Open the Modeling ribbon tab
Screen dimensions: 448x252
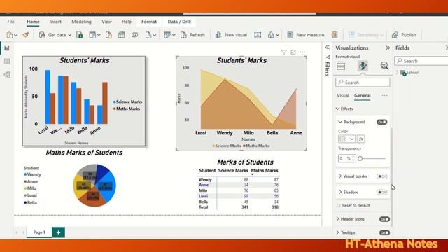tap(81, 22)
